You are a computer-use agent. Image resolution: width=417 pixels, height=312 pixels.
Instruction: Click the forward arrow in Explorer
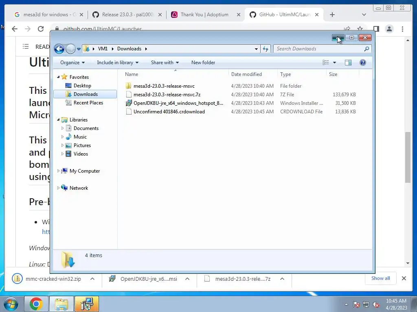tap(70, 49)
